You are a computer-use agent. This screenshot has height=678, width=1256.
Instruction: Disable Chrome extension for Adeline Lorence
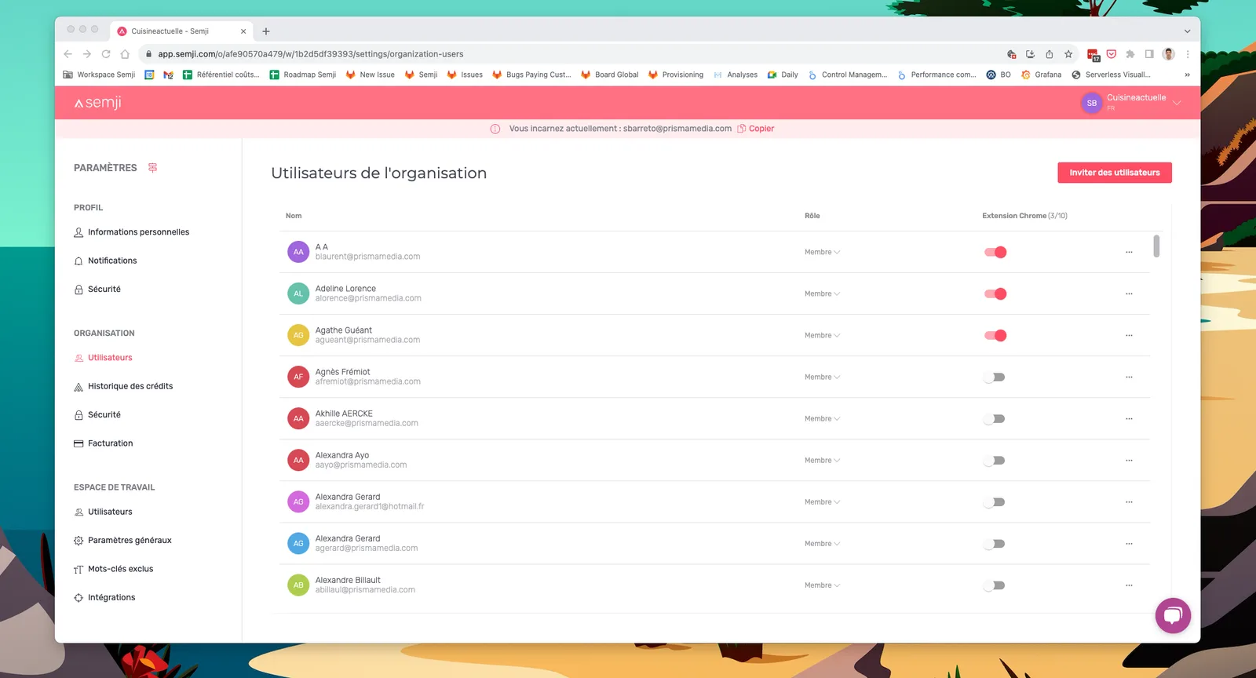995,293
